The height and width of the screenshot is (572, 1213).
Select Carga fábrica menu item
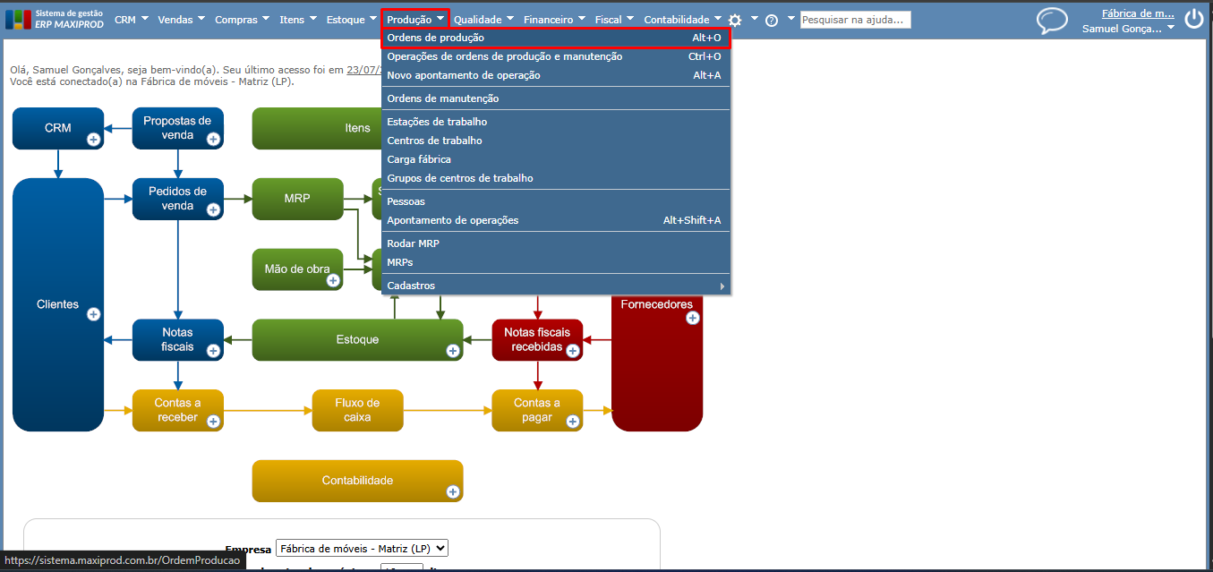tap(556, 159)
